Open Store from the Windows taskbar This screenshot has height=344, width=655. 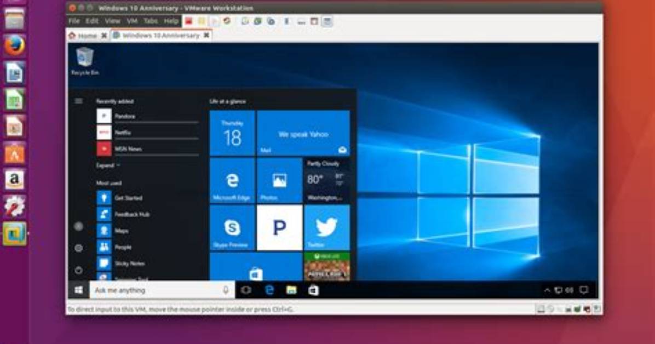tap(313, 290)
